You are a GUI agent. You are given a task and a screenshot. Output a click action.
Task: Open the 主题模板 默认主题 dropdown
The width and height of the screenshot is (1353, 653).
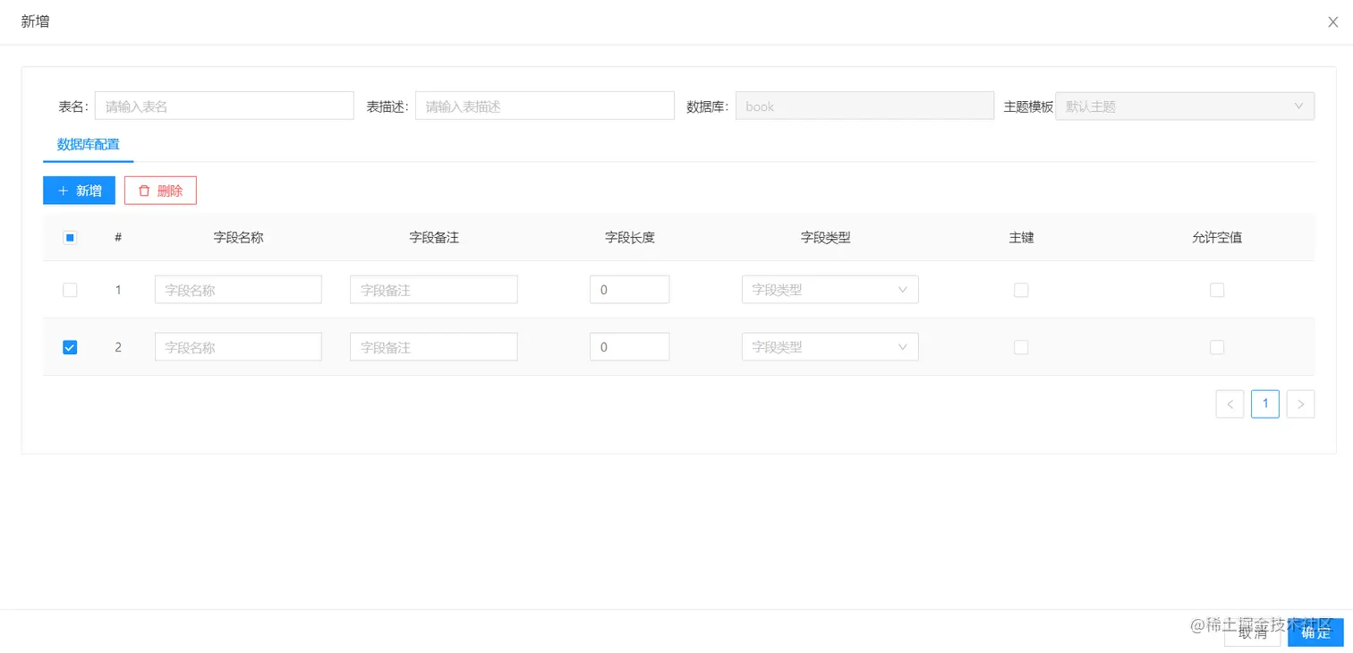(x=1185, y=106)
